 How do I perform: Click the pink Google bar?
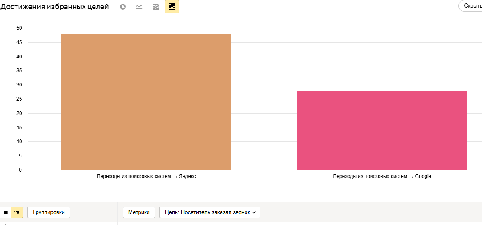point(382,131)
